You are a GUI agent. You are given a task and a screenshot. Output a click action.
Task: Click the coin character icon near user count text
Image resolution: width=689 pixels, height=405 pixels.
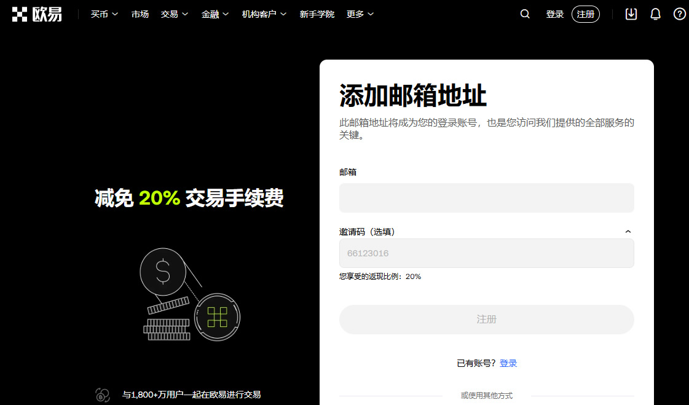coord(102,395)
